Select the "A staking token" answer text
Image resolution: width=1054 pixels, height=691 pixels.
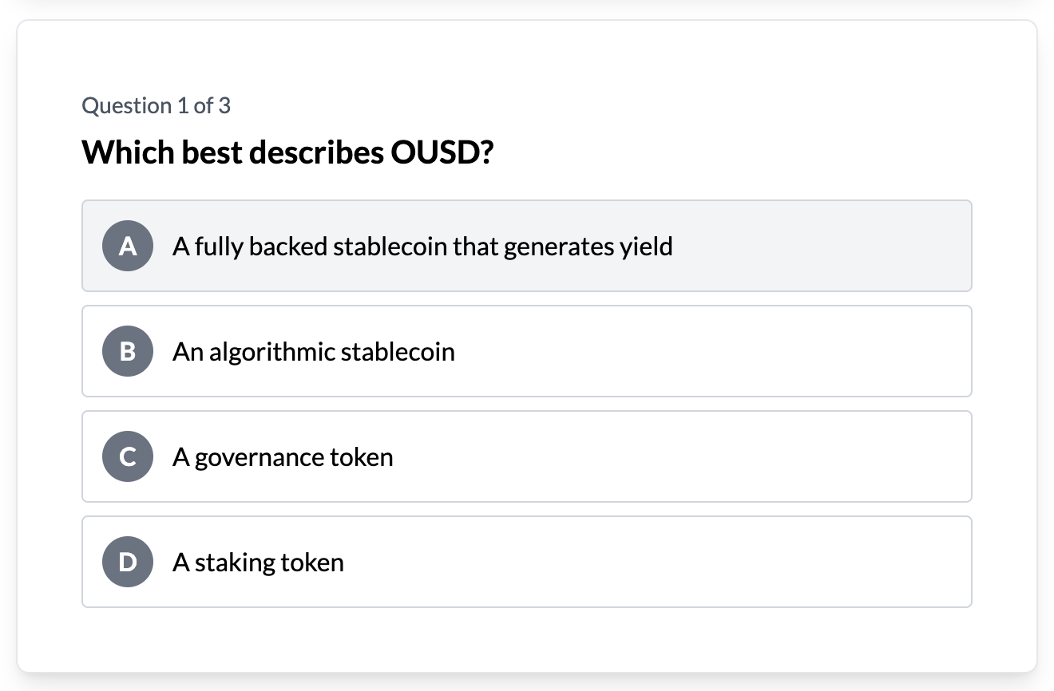click(x=258, y=563)
